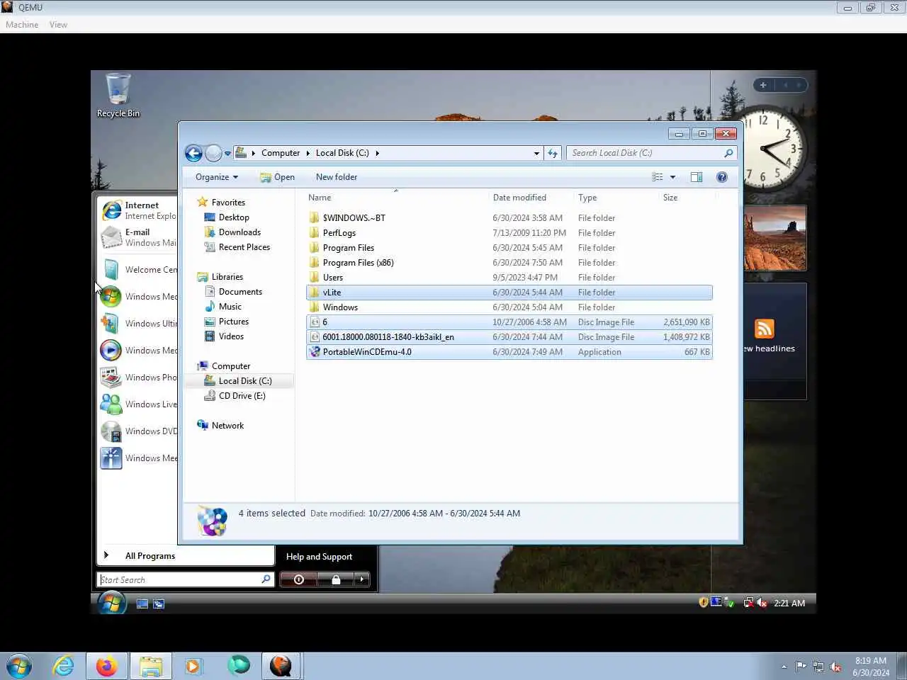Image resolution: width=907 pixels, height=680 pixels.
Task: Select the disc image file named 6
Action: point(509,322)
